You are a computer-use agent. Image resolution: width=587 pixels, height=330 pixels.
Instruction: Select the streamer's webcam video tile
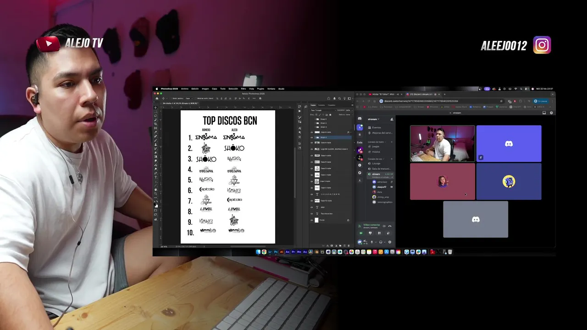[x=443, y=143]
